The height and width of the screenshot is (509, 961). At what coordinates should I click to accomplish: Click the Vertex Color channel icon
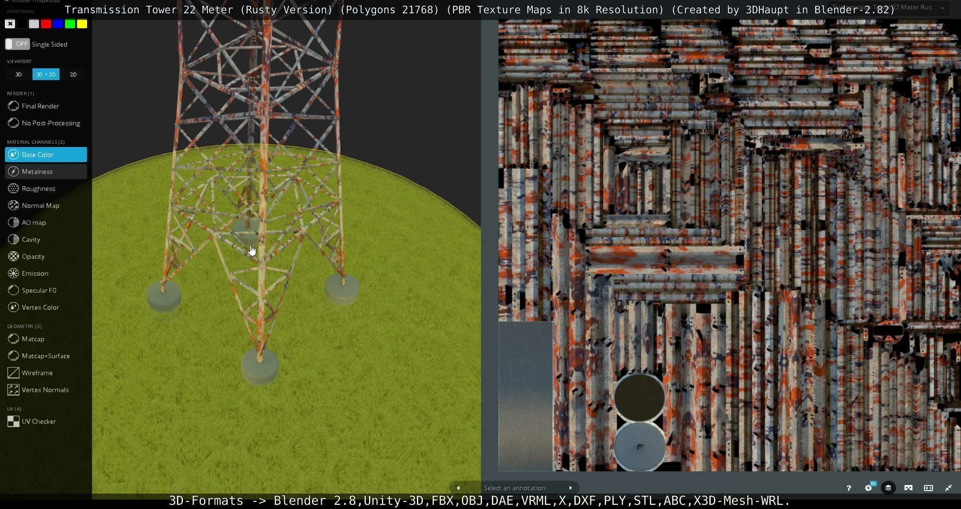(13, 307)
